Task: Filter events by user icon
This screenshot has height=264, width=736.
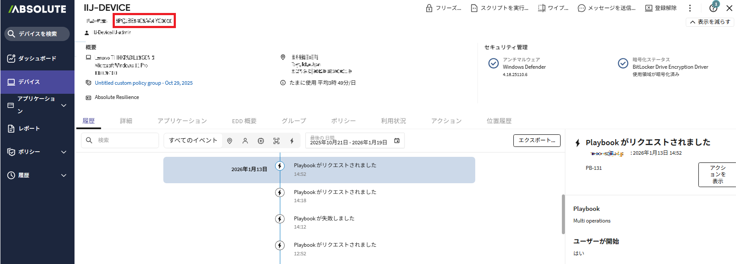Action: pos(245,141)
